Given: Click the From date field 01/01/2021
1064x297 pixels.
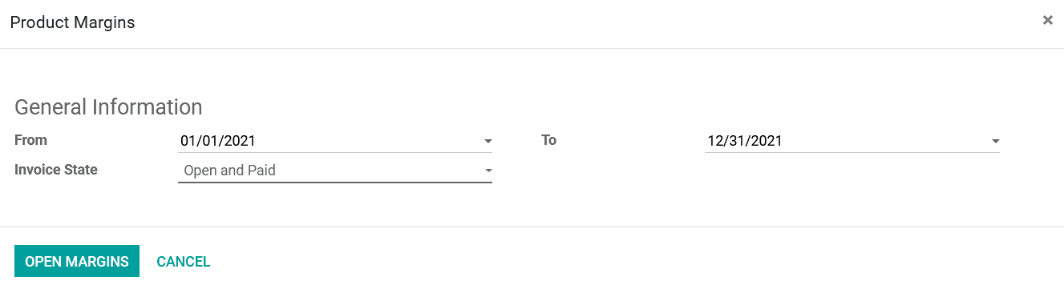Looking at the screenshot, I should pos(334,141).
